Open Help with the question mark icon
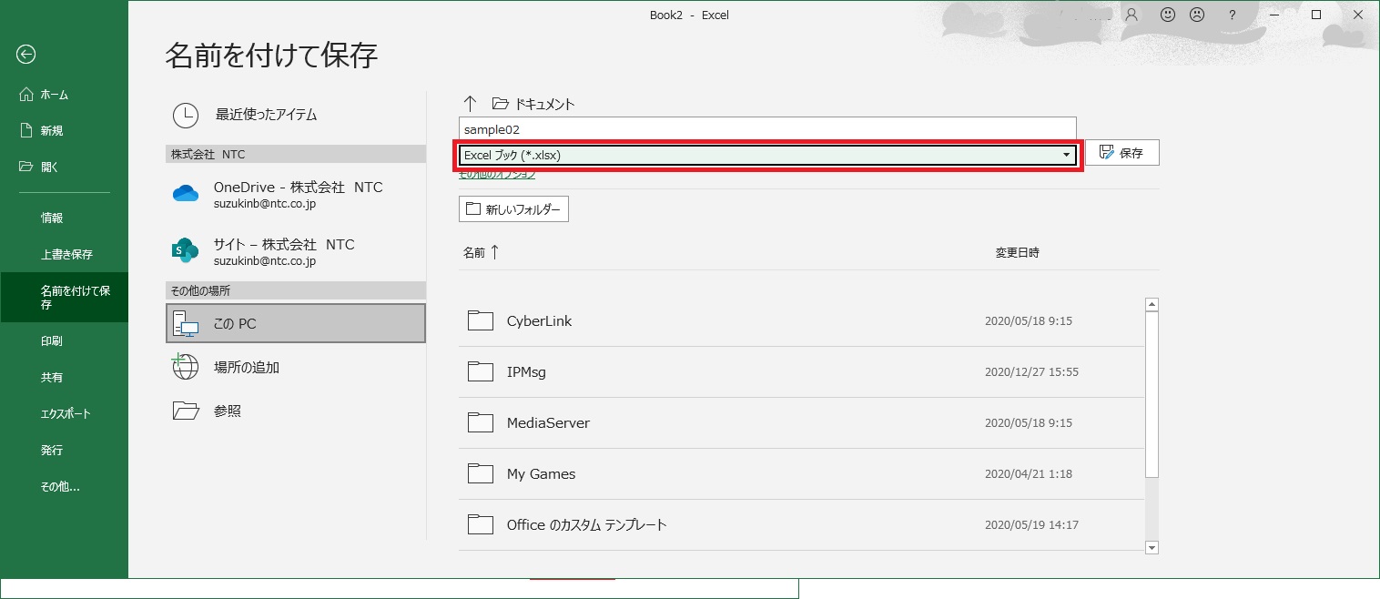Viewport: 1380px width, 599px height. [1232, 15]
